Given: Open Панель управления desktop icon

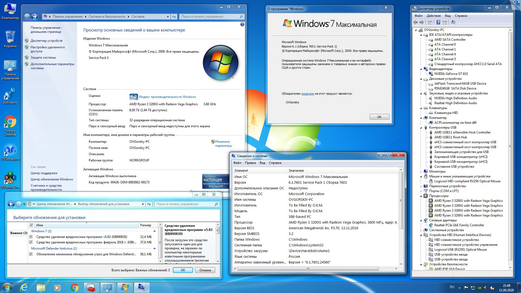Looking at the screenshot, I should tap(10, 70).
